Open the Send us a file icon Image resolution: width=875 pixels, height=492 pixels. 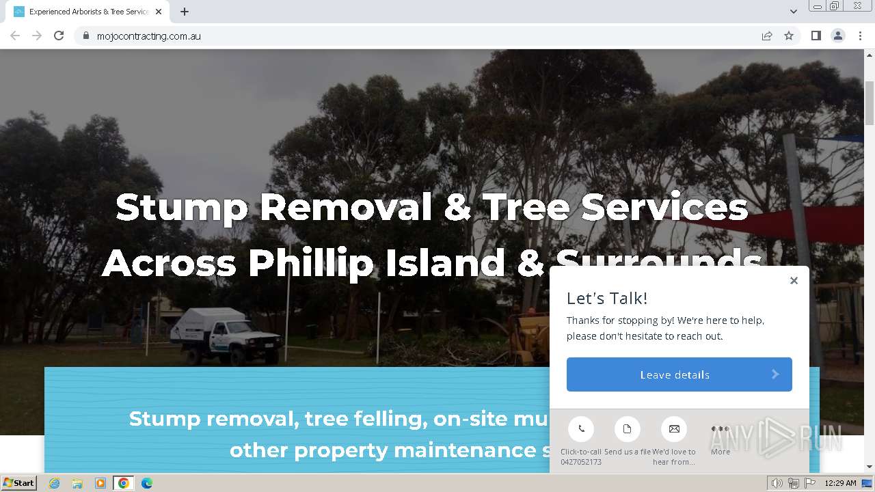pos(627,429)
